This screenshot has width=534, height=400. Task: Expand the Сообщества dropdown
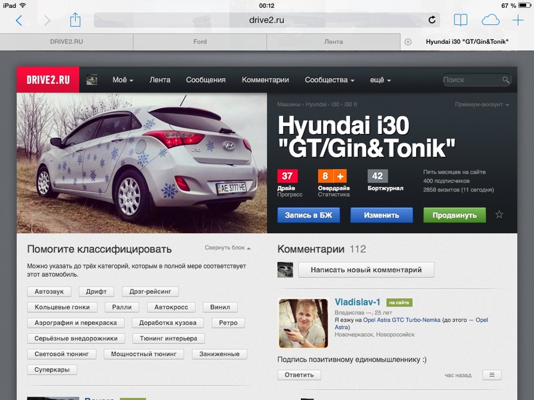[x=329, y=80]
